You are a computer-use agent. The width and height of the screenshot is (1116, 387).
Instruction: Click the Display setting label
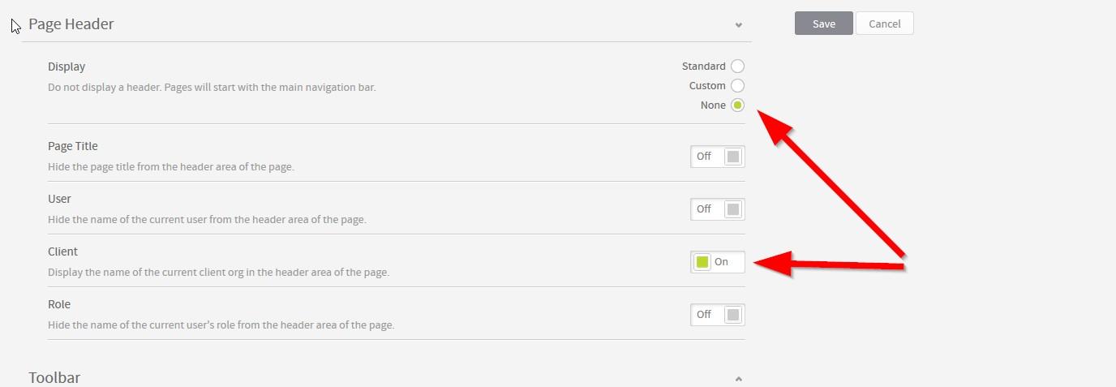[x=67, y=67]
